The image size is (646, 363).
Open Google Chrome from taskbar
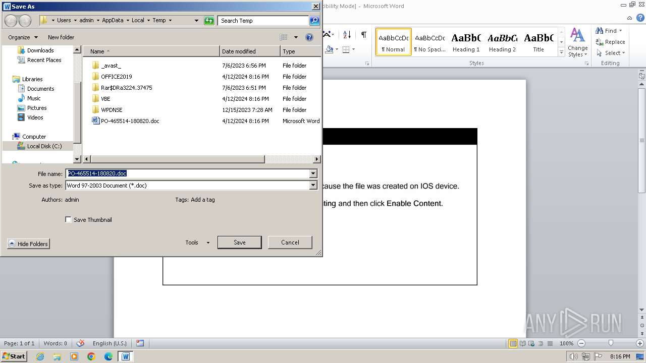tap(91, 356)
